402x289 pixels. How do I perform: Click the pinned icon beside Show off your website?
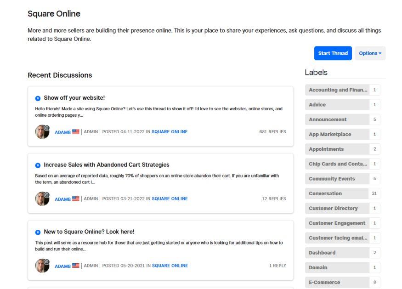(x=38, y=98)
